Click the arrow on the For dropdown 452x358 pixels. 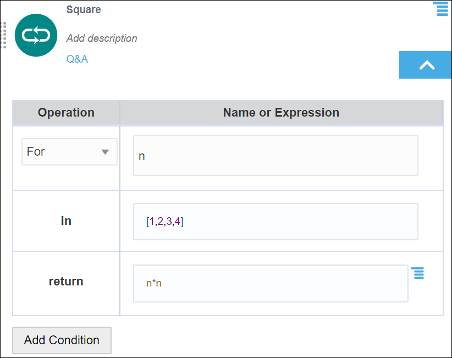(105, 152)
